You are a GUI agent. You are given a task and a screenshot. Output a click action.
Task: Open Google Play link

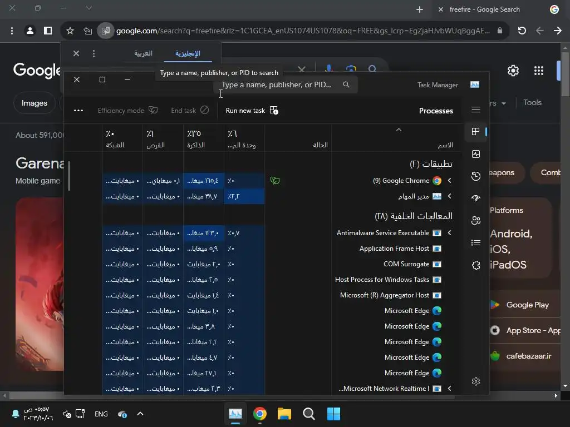(527, 305)
